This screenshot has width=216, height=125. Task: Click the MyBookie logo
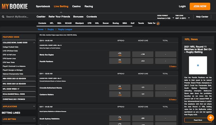click(15, 6)
